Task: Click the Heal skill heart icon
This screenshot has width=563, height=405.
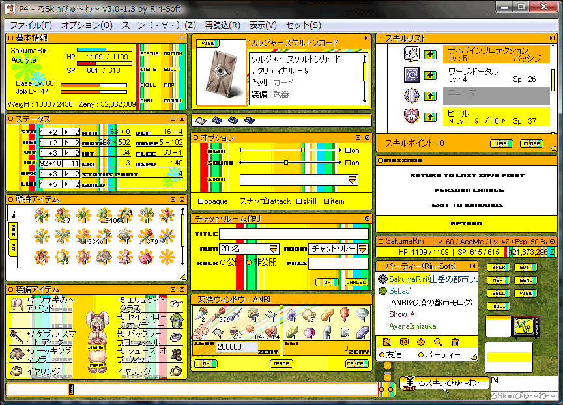Action: (x=411, y=117)
